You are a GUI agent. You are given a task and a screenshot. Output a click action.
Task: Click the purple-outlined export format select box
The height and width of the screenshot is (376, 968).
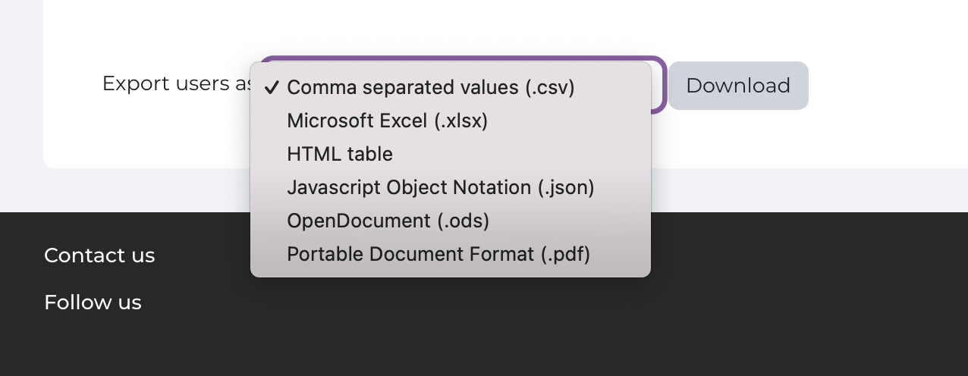pos(658,85)
